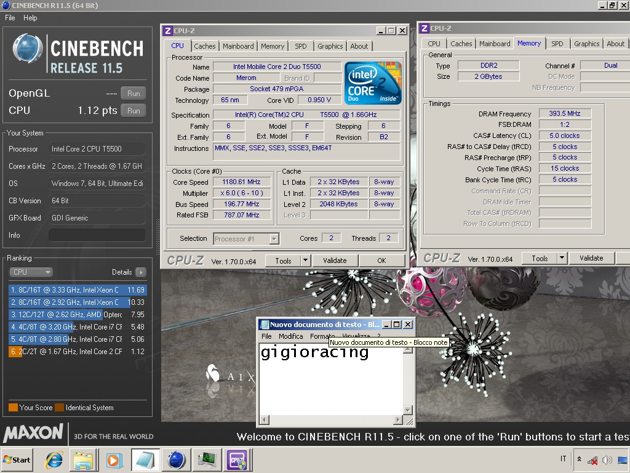Run the CPU benchmark
Screen dimensions: 630x473
[x=134, y=111]
